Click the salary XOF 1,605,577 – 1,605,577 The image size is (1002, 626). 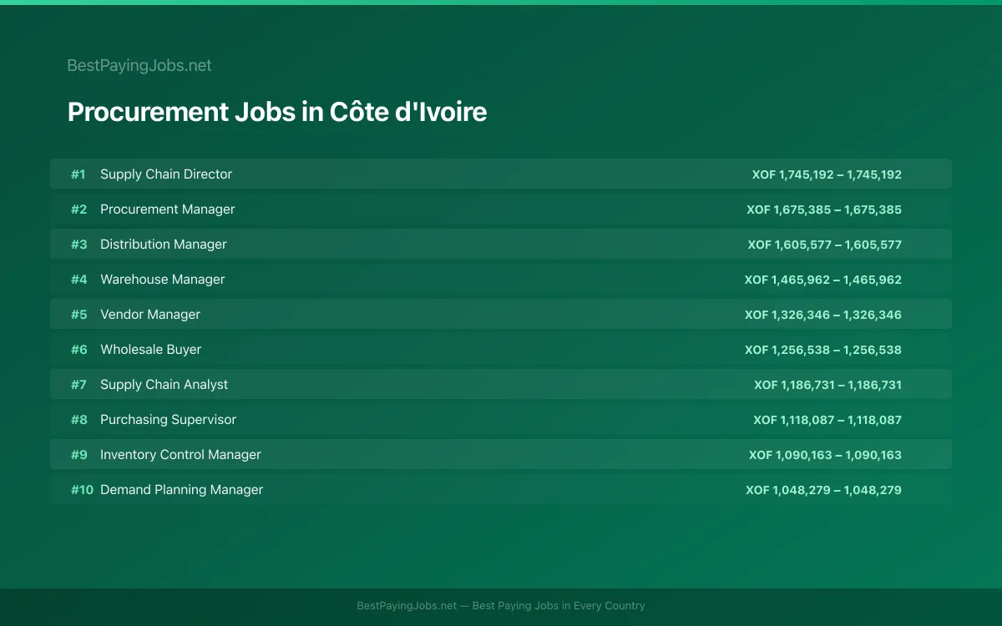click(825, 245)
